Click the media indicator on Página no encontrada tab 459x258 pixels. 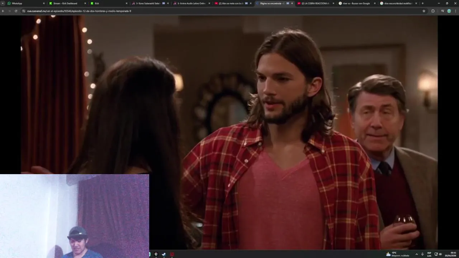[x=288, y=3]
